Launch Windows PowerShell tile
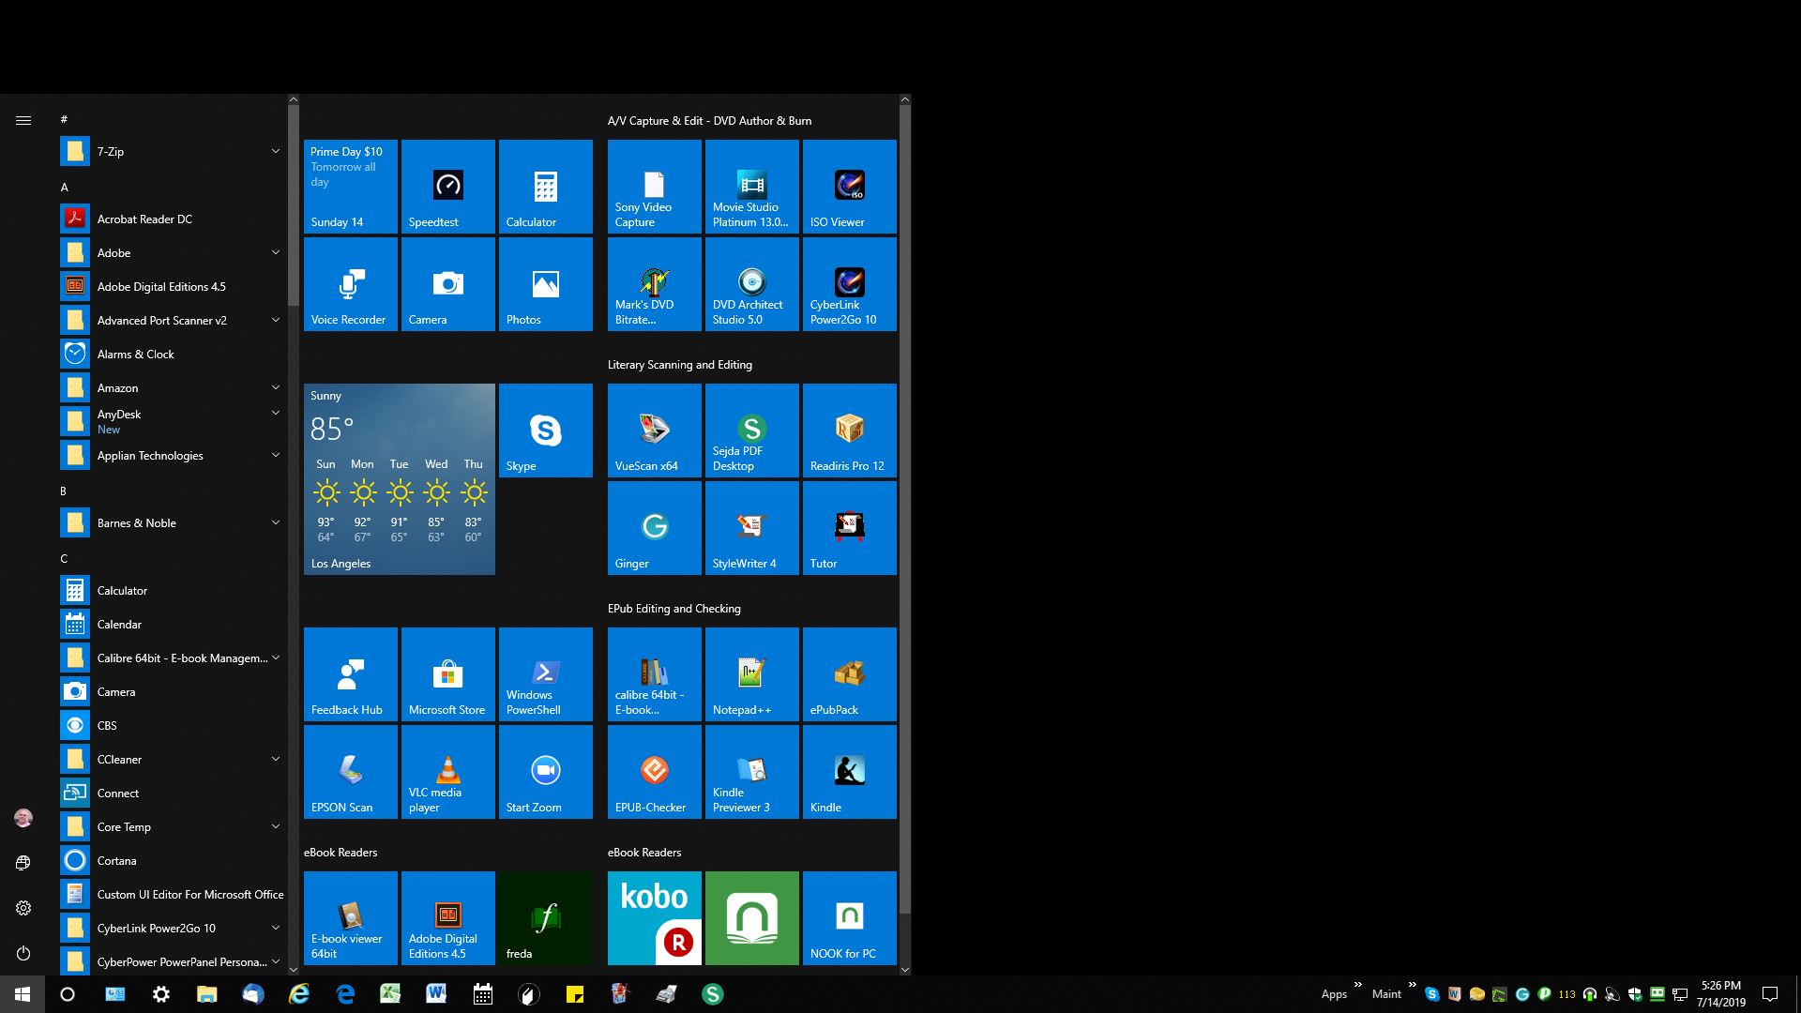The image size is (1801, 1013). pos(545,674)
